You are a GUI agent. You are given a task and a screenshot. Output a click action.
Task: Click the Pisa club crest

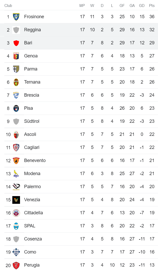pyautogui.click(x=16, y=108)
